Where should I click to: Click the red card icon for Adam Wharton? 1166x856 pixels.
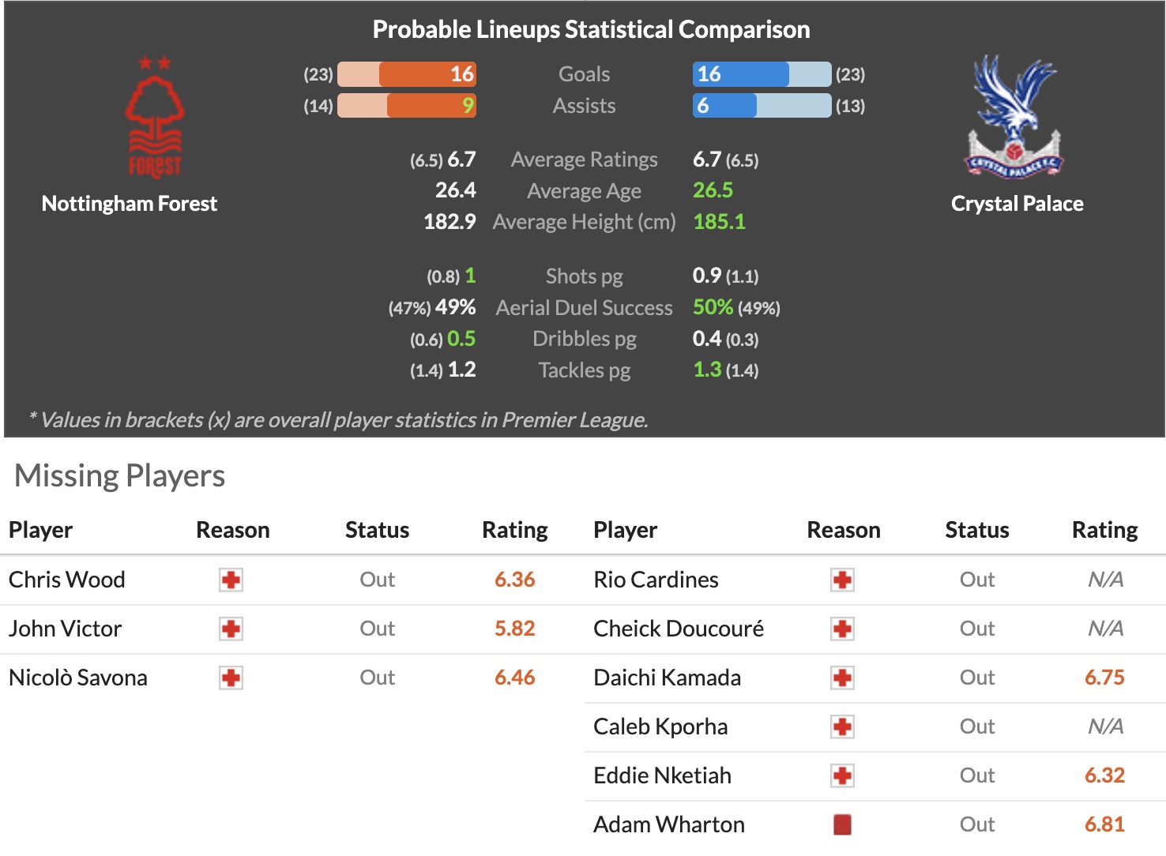click(842, 825)
